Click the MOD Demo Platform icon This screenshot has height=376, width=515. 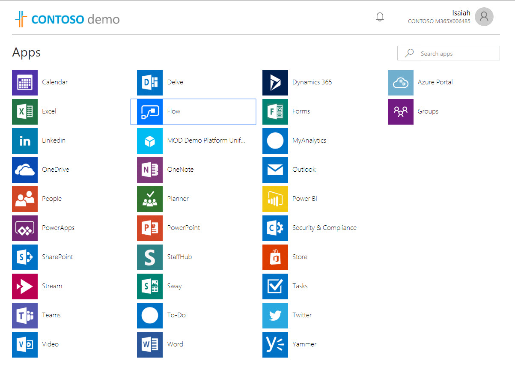tap(150, 141)
